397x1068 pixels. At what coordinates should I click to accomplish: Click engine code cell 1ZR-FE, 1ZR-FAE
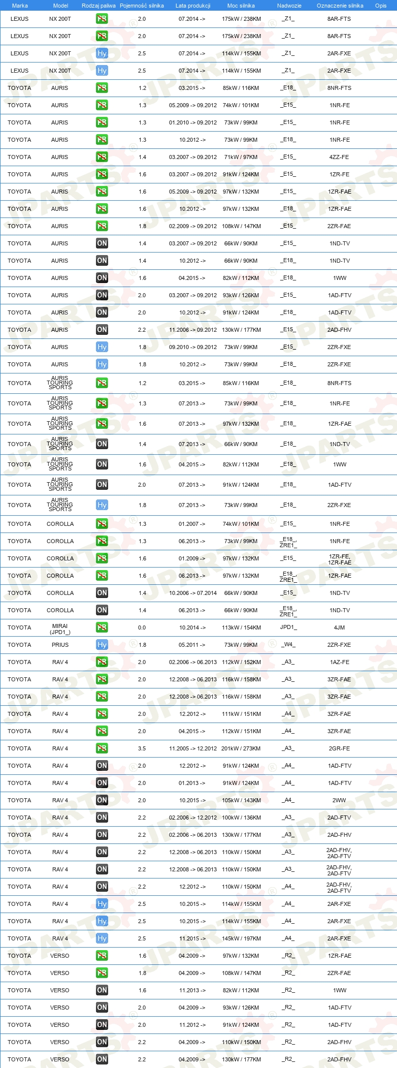340,559
